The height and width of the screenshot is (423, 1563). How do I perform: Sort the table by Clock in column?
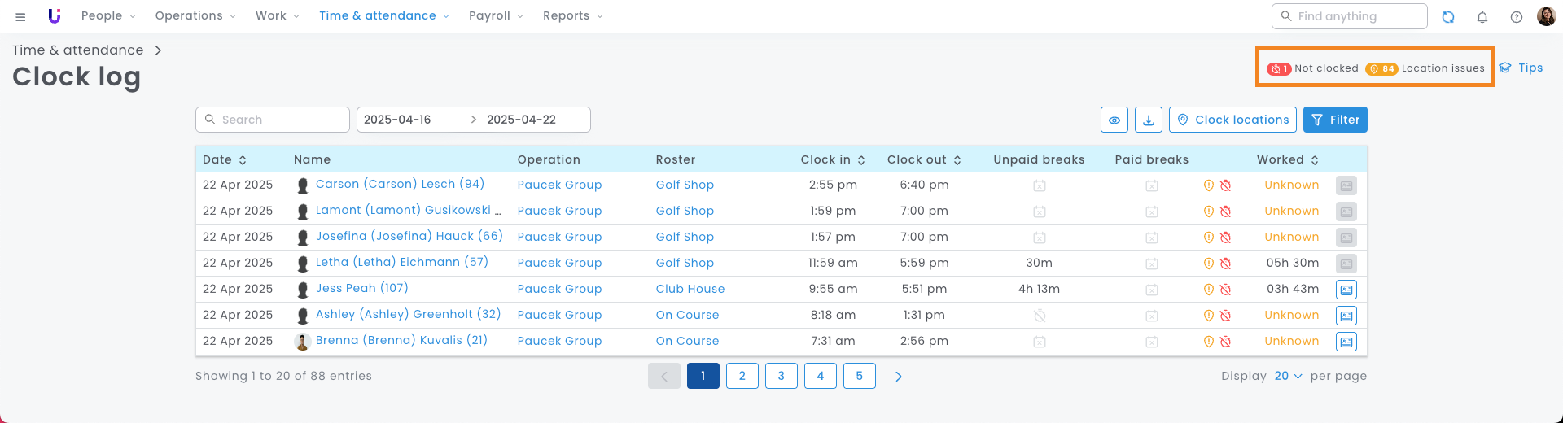(x=833, y=159)
